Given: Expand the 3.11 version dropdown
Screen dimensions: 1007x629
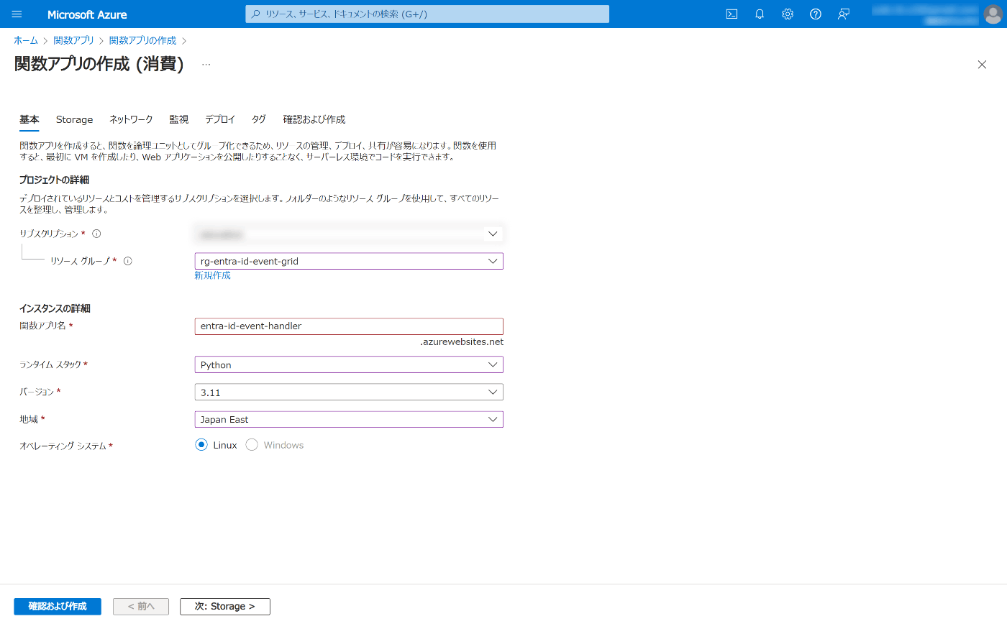Looking at the screenshot, I should click(x=349, y=392).
